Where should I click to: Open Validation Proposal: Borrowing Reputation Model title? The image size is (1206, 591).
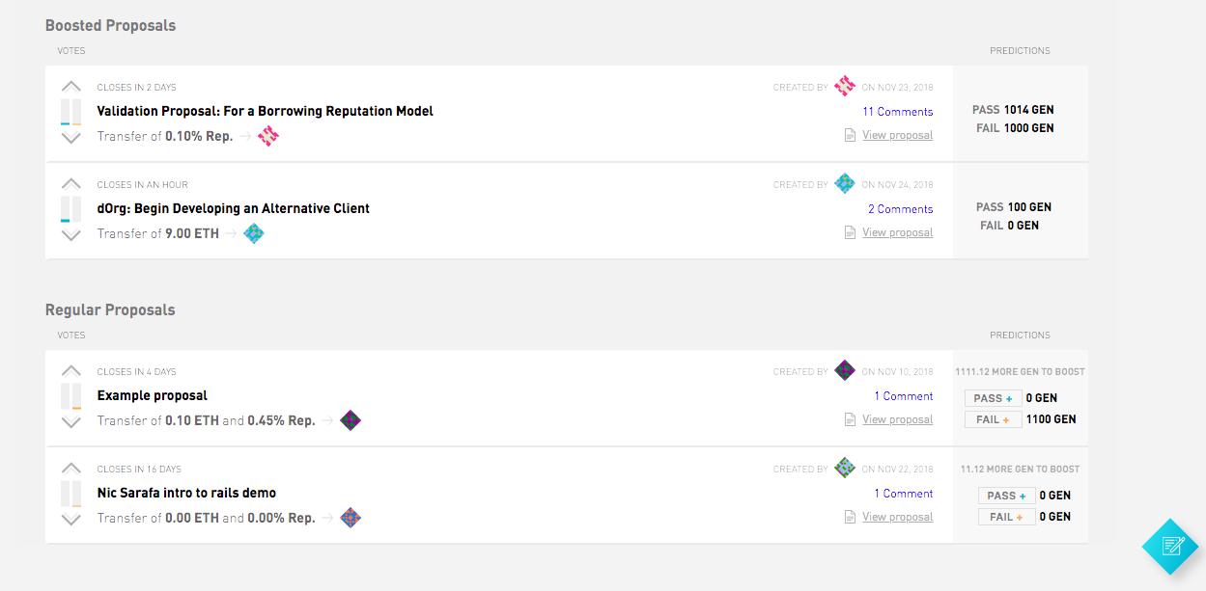(x=266, y=111)
